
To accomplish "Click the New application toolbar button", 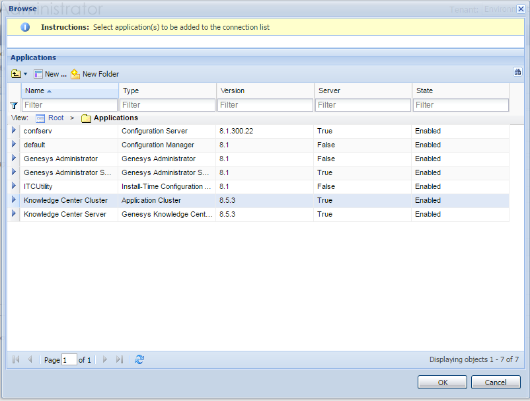I will pos(50,74).
